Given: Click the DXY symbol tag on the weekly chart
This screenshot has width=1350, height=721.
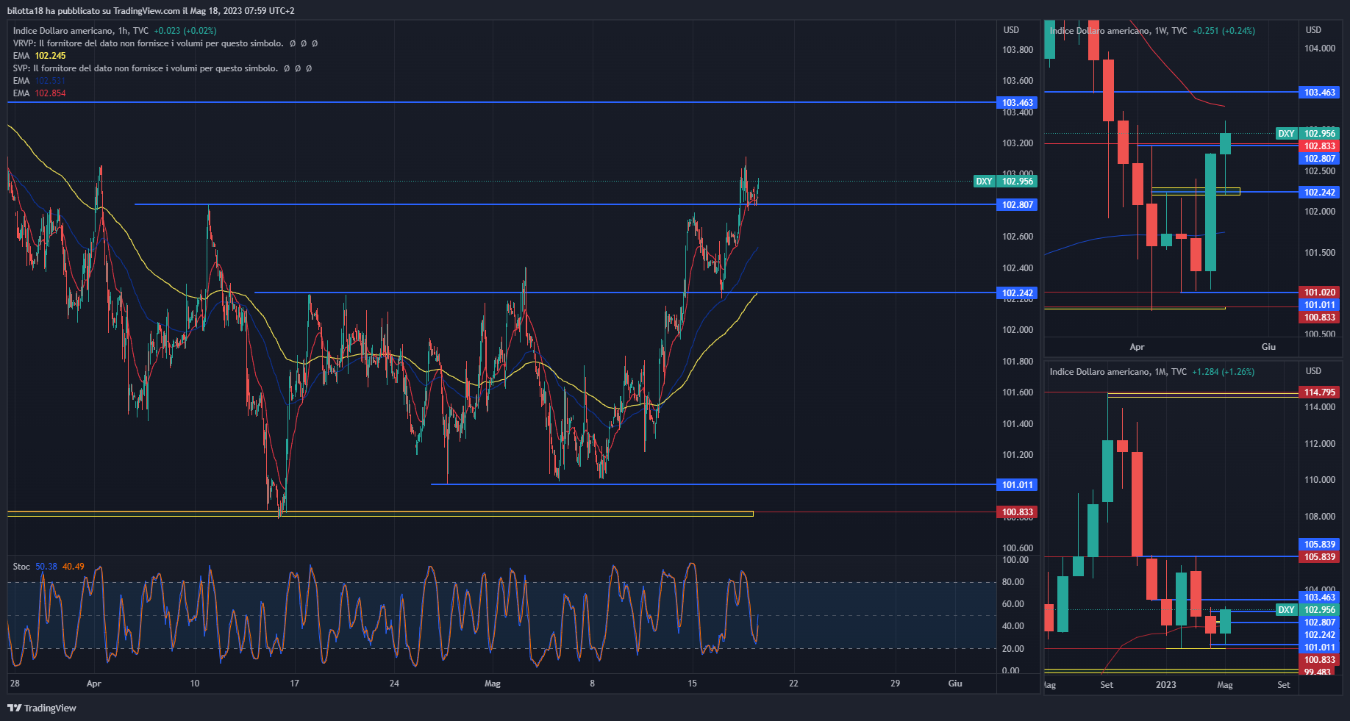Looking at the screenshot, I should (1286, 134).
